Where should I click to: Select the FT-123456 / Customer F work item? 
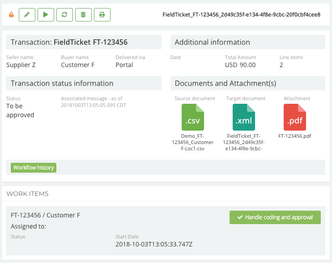pyautogui.click(x=46, y=215)
